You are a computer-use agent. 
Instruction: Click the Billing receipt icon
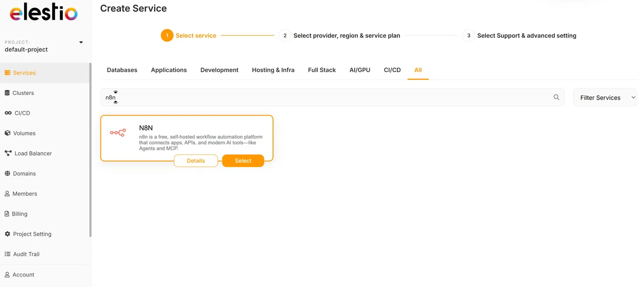click(7, 214)
